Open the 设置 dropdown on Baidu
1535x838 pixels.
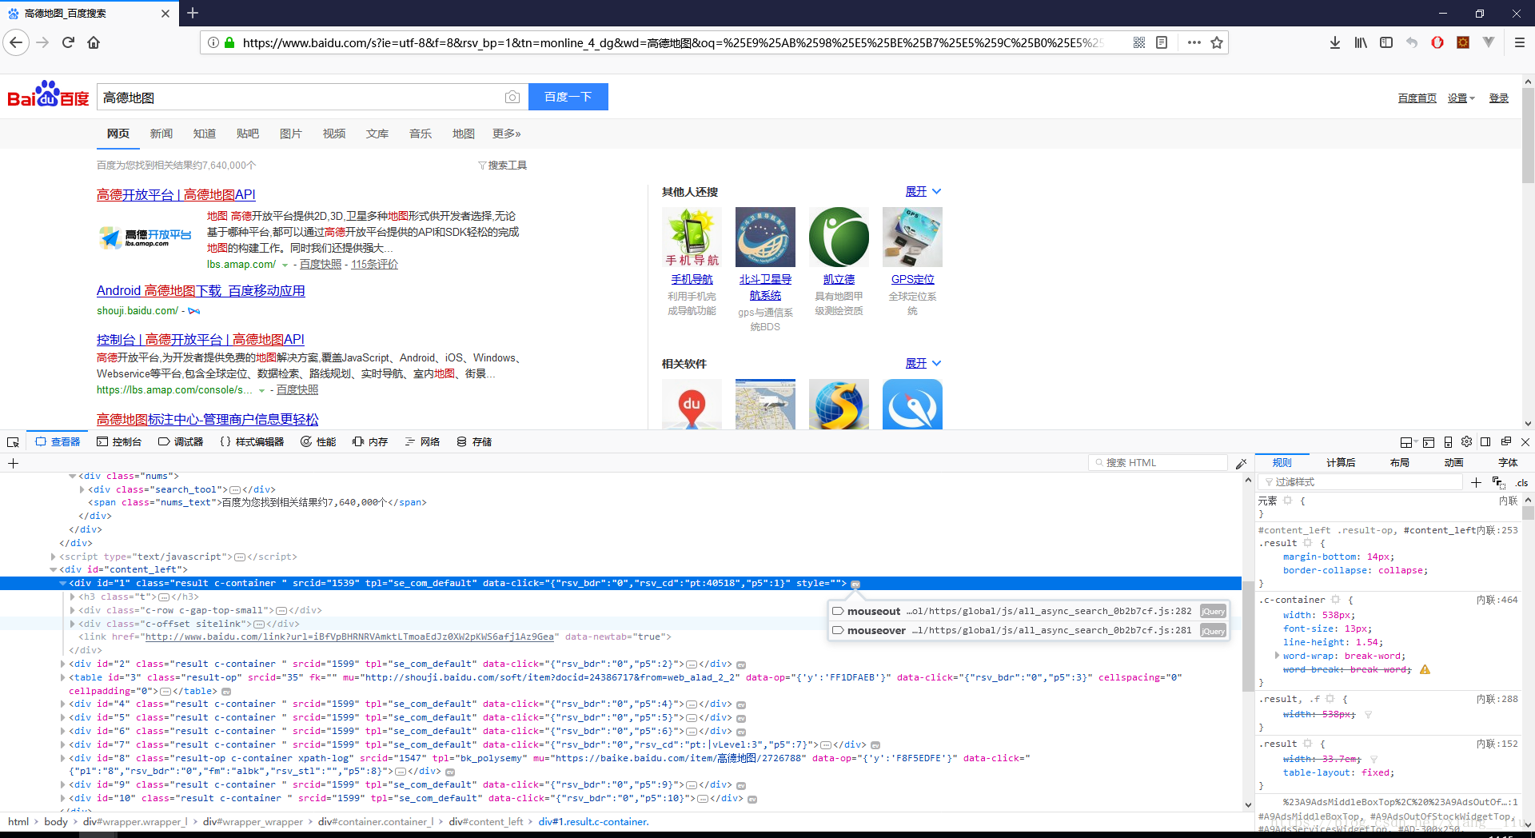pyautogui.click(x=1461, y=98)
